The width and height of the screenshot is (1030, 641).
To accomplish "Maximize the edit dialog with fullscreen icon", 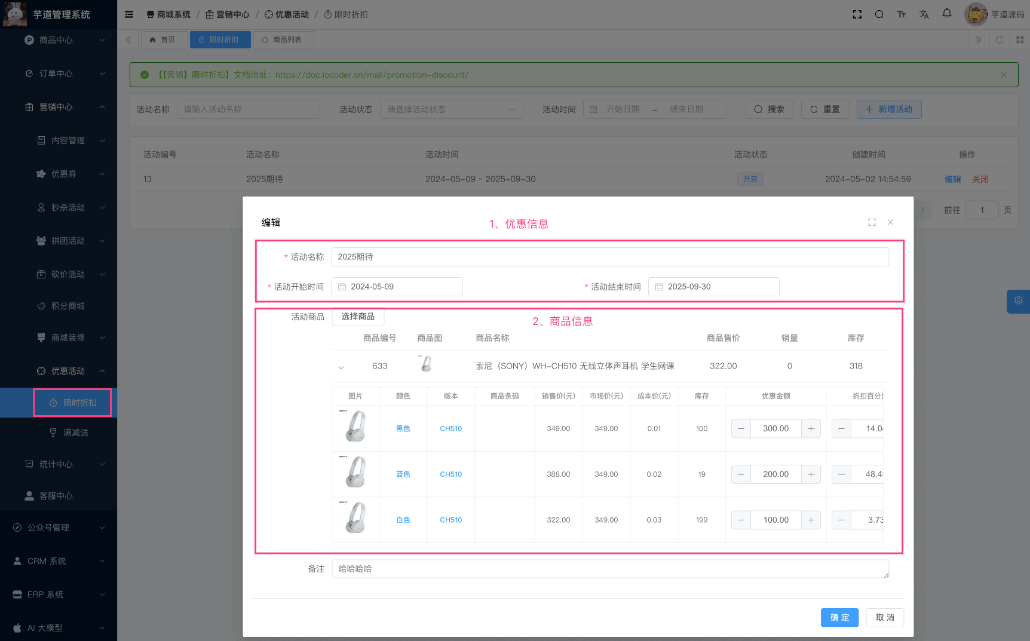I will tap(872, 222).
